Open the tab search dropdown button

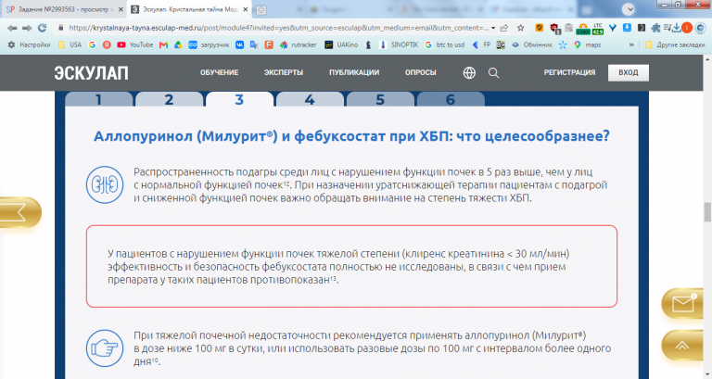tap(628, 9)
